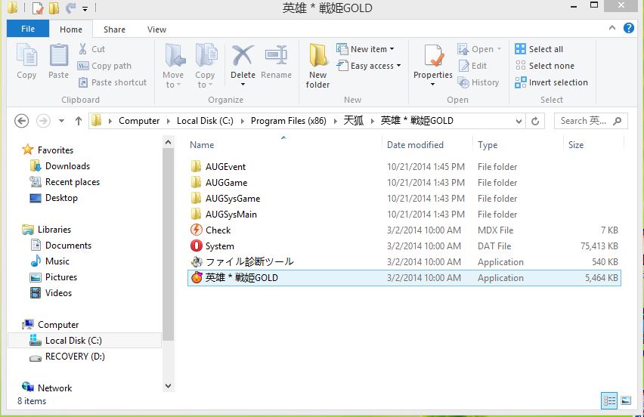Click Select none
The image size is (644, 417).
[x=545, y=66]
